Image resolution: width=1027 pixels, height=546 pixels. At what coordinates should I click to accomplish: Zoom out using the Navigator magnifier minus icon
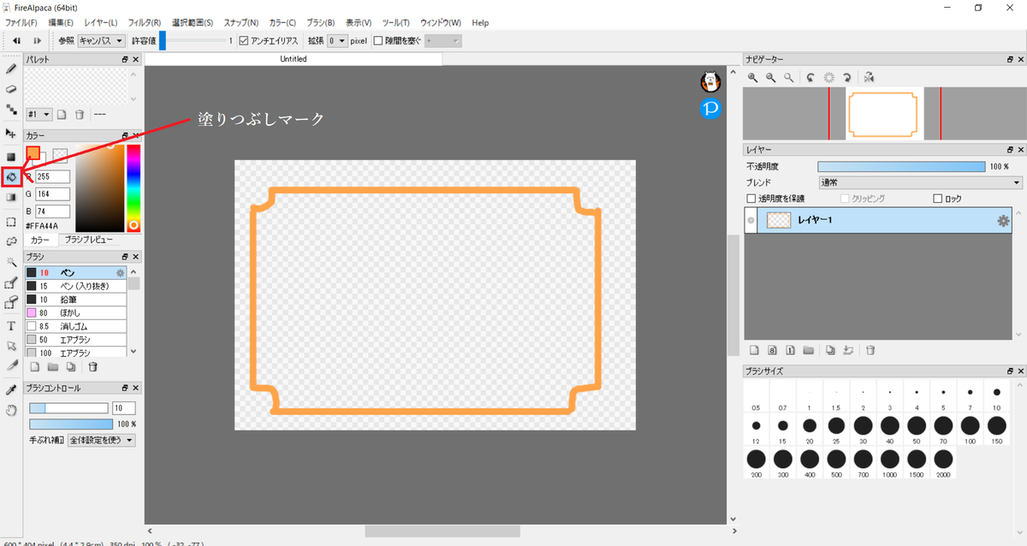click(x=771, y=77)
